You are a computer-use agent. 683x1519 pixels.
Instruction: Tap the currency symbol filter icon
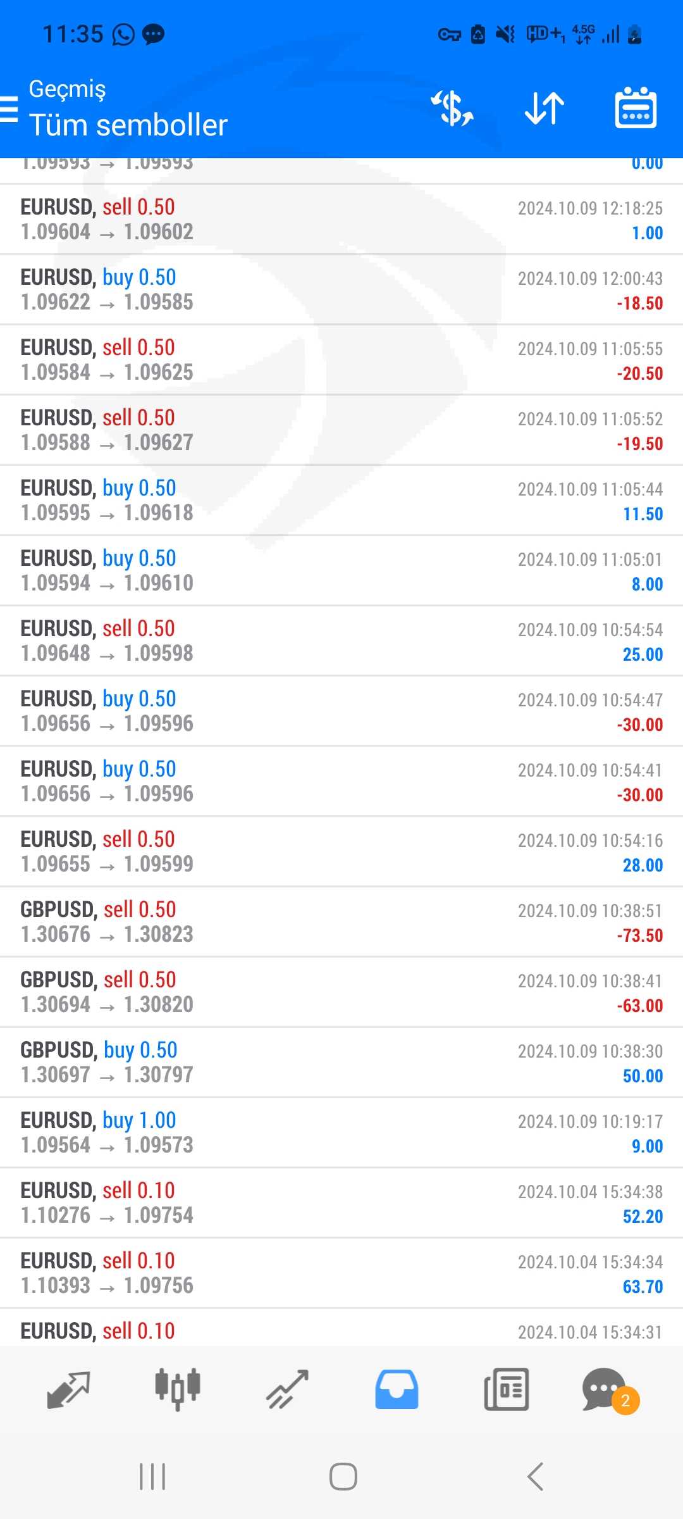click(x=452, y=108)
